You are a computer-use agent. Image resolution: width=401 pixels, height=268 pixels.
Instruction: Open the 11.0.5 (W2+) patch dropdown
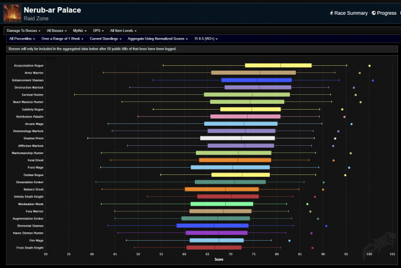(206, 39)
